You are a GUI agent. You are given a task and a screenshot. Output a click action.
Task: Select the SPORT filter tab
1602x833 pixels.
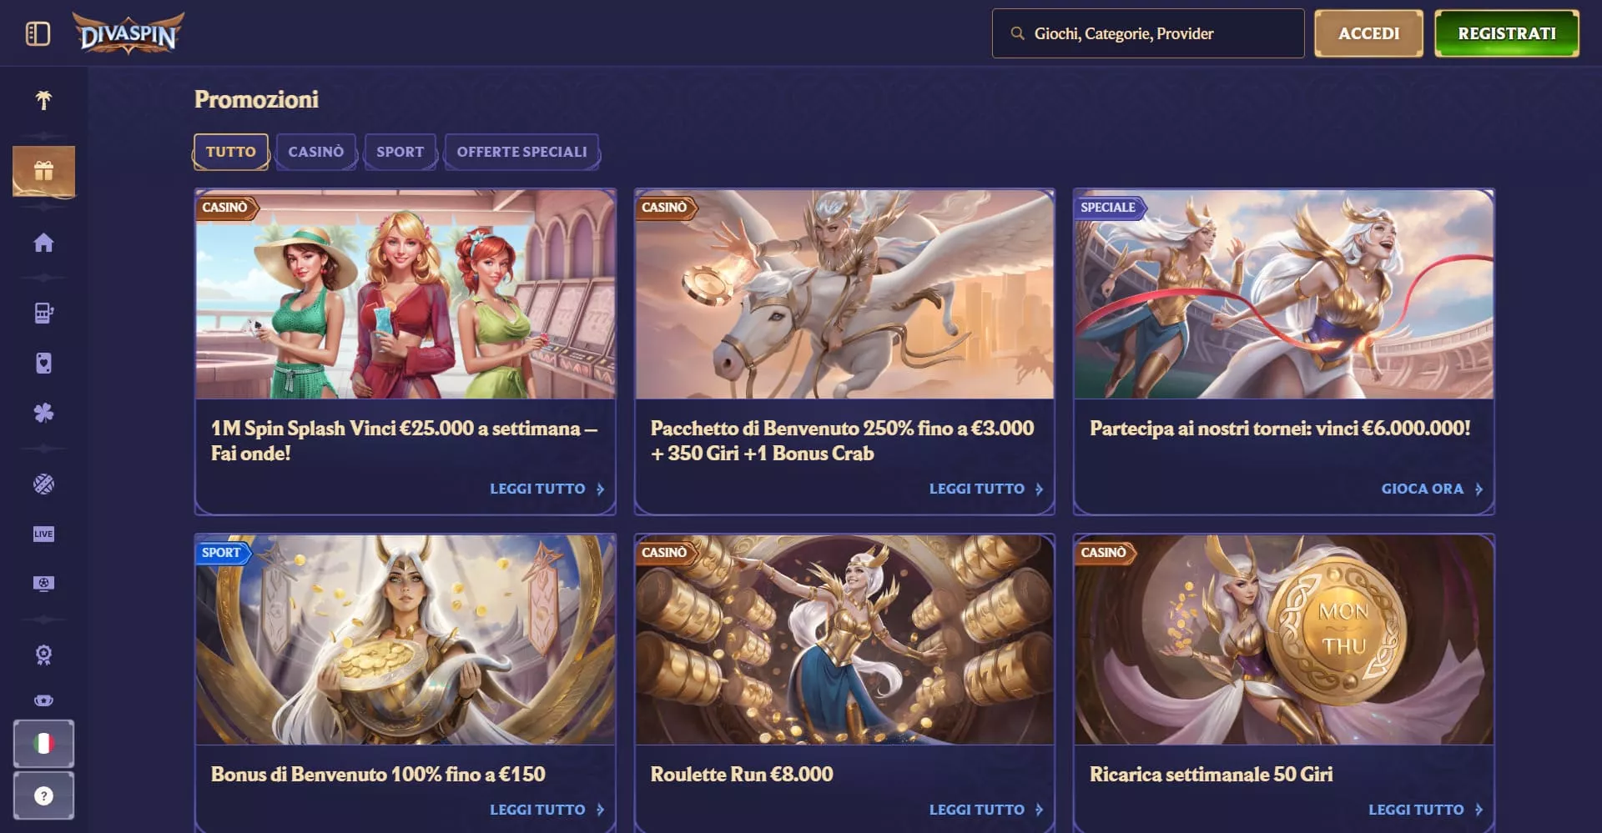point(400,152)
